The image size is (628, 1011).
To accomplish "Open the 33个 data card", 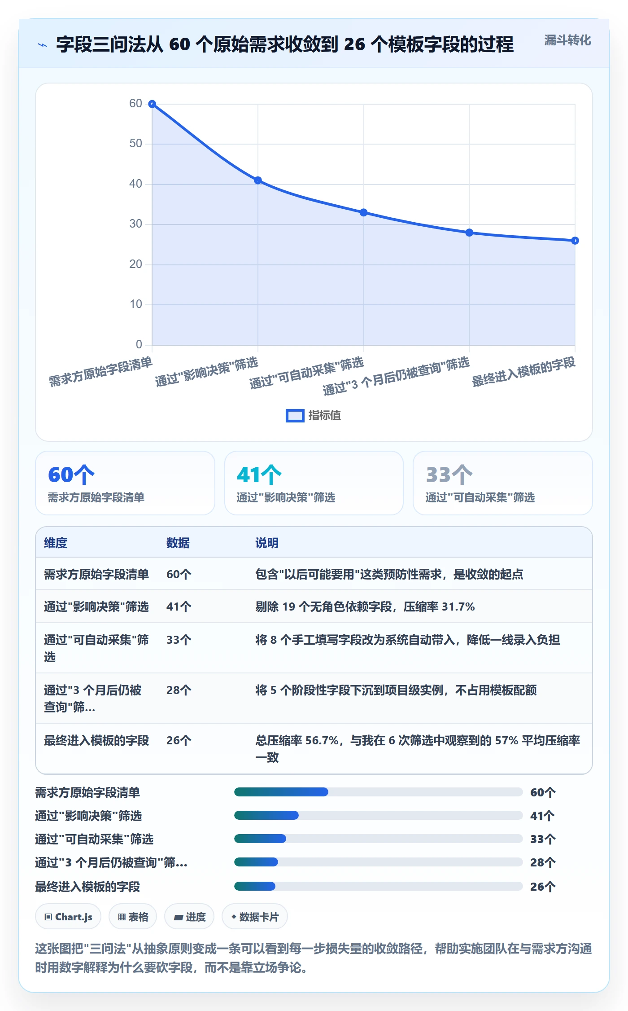I will tap(503, 483).
